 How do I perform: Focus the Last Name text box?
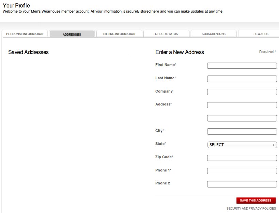pos(242,79)
